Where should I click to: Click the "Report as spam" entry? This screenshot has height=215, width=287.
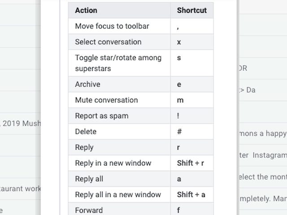coord(101,116)
